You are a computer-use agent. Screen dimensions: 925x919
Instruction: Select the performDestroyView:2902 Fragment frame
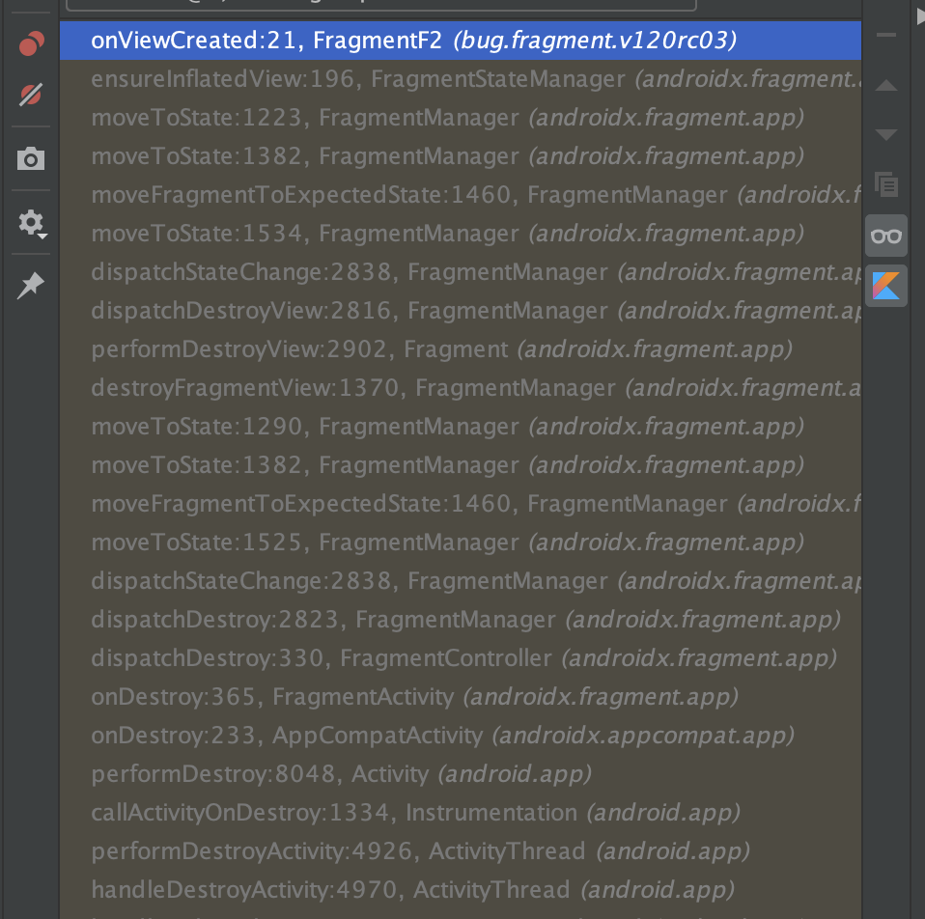click(441, 348)
